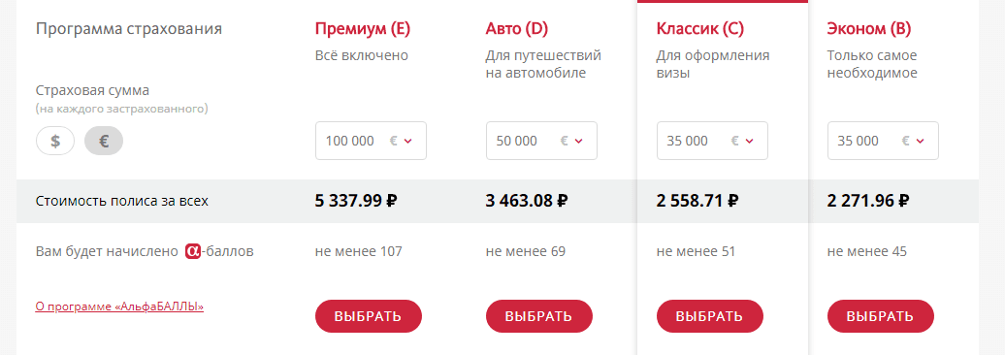Open Авто (D) insurance sum dropdown
The image size is (1005, 355).
tap(541, 141)
